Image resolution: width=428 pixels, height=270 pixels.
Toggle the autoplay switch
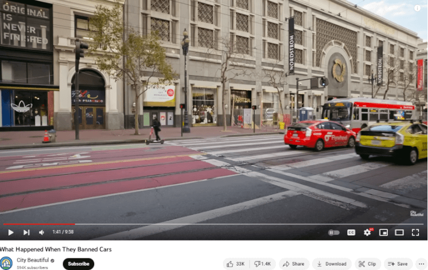coord(334,233)
